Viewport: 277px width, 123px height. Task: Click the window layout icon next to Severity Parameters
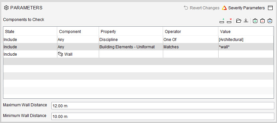point(270,8)
